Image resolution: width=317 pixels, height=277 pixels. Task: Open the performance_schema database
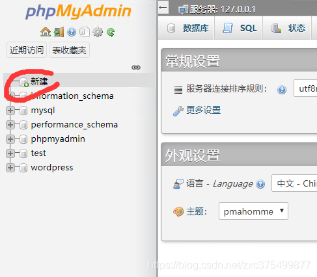[x=74, y=125]
